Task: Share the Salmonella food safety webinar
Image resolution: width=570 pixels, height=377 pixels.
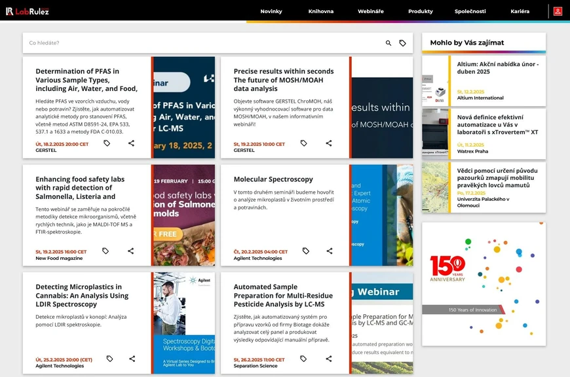Action: pyautogui.click(x=131, y=251)
